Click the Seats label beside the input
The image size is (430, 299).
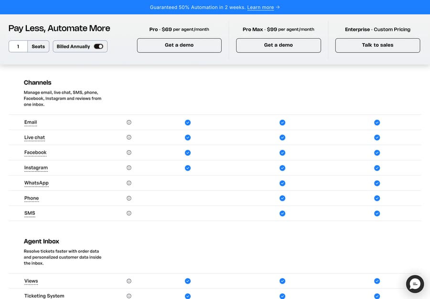tap(38, 46)
